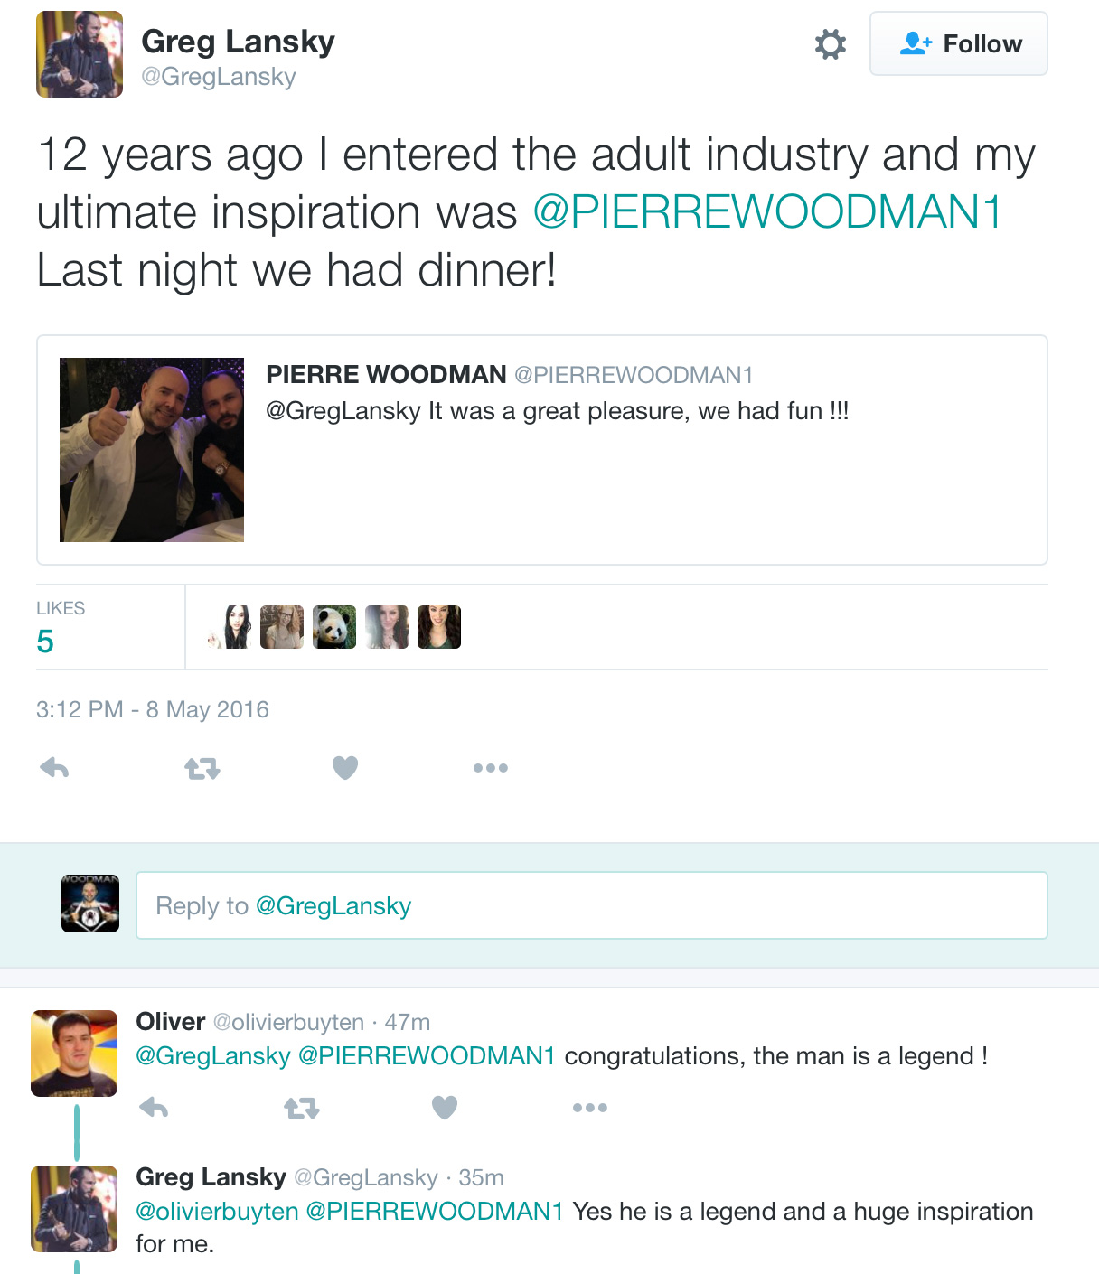Open the gear settings menu on tweet
This screenshot has height=1274, width=1099.
pos(830,44)
